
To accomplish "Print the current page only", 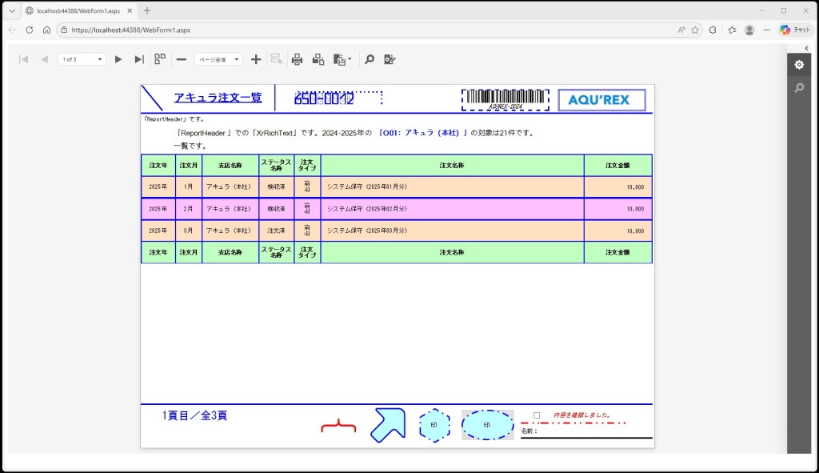I will 318,59.
